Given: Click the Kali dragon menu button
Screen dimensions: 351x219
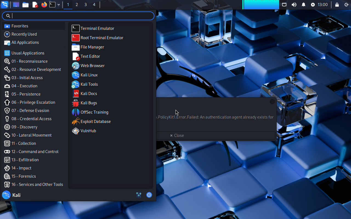Looking at the screenshot, I should [5, 5].
